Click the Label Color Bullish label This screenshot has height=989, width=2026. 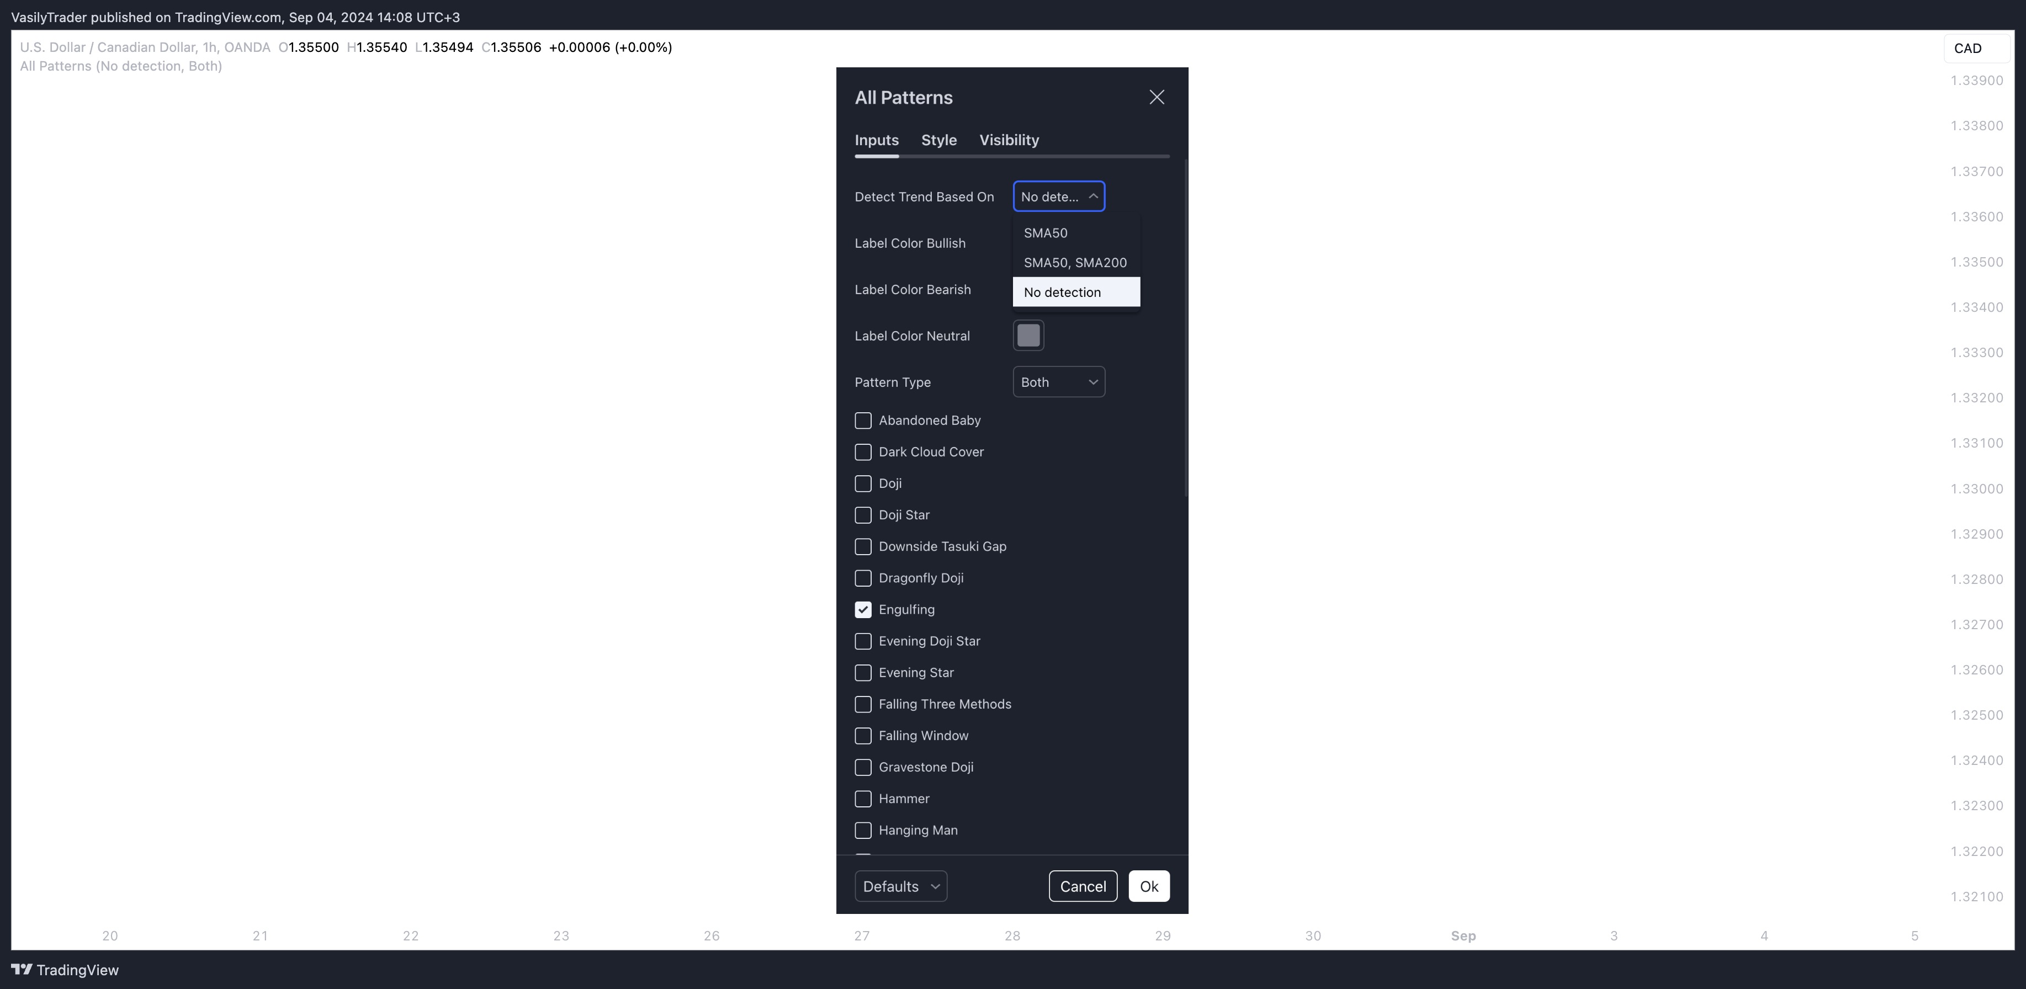tap(910, 243)
